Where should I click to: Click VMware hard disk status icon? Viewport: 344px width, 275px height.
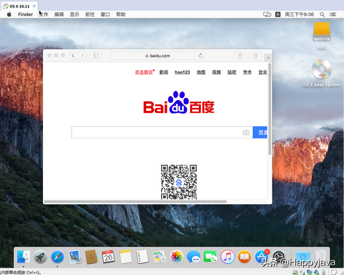pos(295,272)
